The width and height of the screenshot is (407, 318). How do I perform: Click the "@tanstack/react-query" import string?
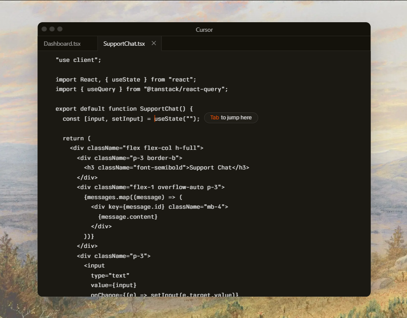point(186,89)
